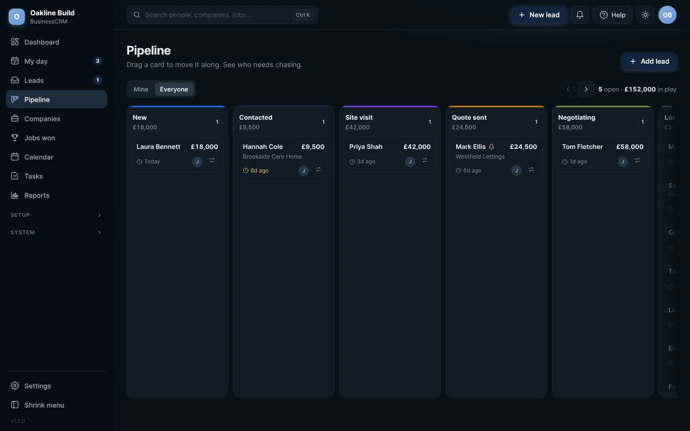Expand the SYSTEM sidebar section
The height and width of the screenshot is (431, 690).
click(x=57, y=232)
